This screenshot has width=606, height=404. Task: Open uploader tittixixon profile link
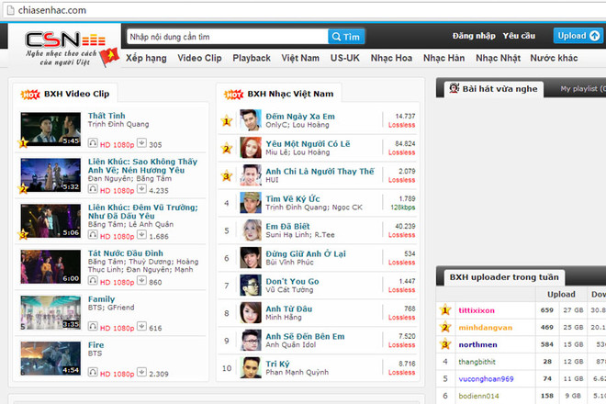[x=482, y=310]
